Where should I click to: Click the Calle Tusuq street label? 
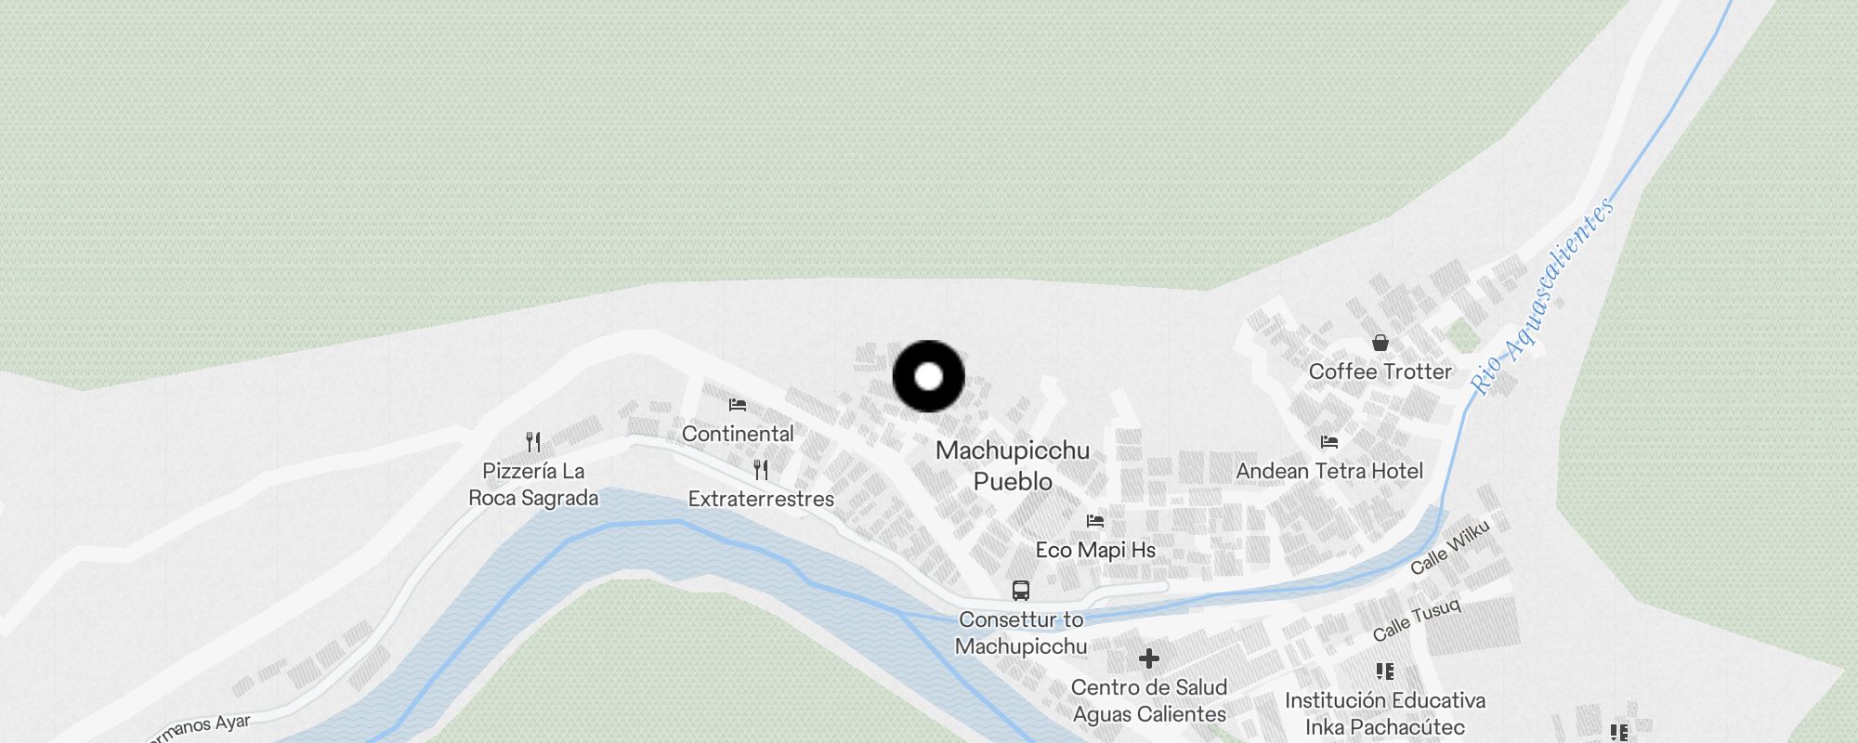(1418, 619)
